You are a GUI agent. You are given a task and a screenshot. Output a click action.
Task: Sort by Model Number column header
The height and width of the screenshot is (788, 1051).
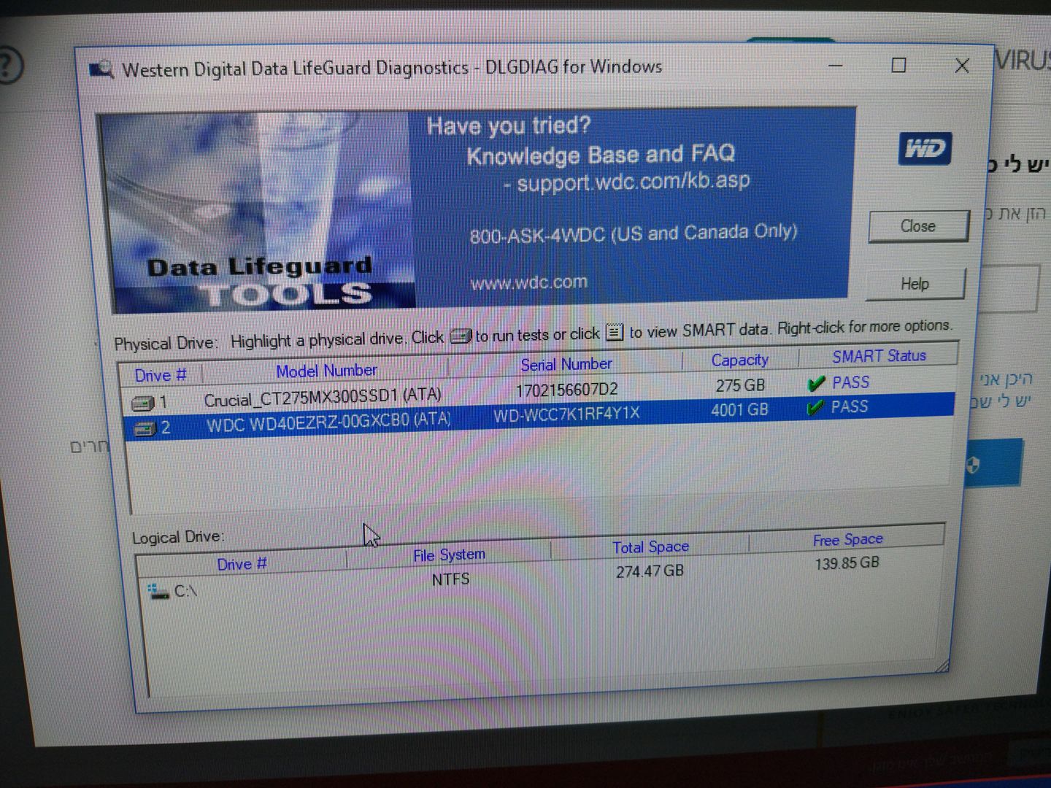coord(326,371)
